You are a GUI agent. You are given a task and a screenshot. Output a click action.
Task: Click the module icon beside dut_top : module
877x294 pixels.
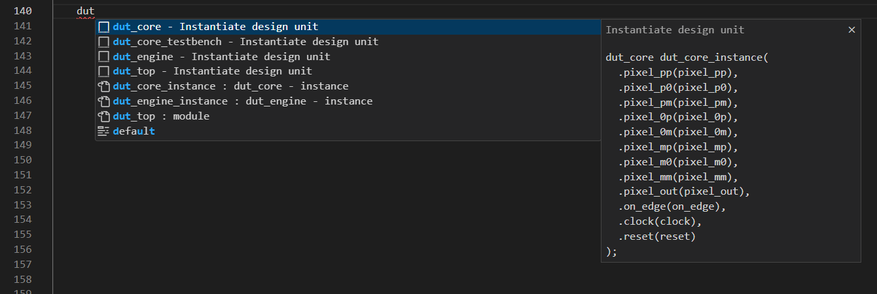coord(103,116)
